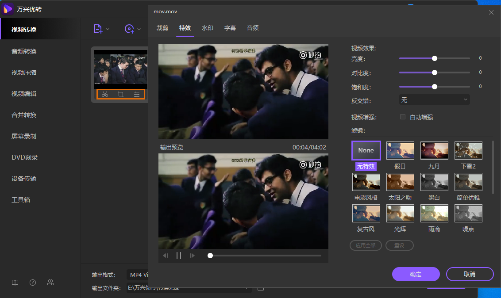Viewport: 501px width, 298px height.
Task: Click the add file icon in toolbar
Action: point(98,29)
